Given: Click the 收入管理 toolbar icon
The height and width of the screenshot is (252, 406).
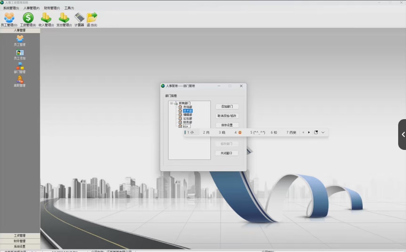Looking at the screenshot, I should (x=46, y=18).
